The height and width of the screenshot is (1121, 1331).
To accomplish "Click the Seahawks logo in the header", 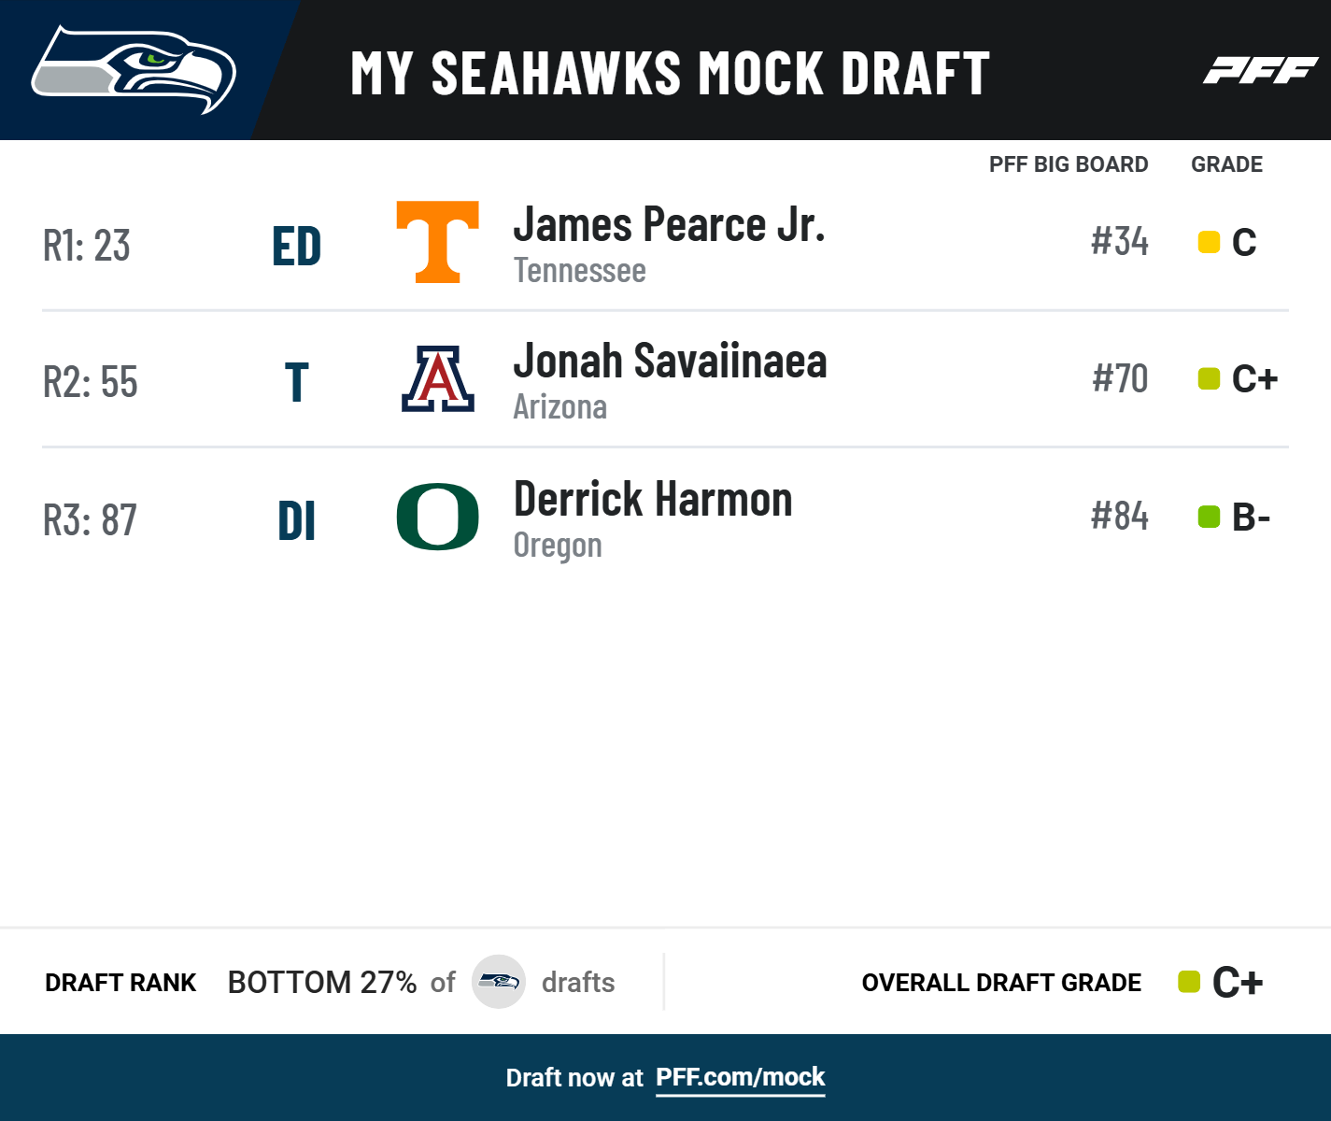I will point(133,70).
